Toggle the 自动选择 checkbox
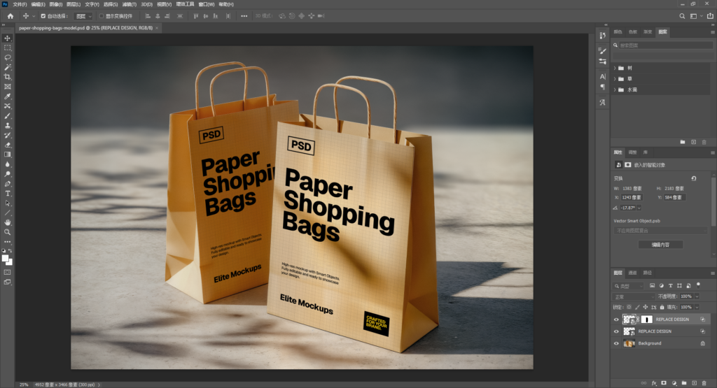The height and width of the screenshot is (388, 717). [43, 16]
